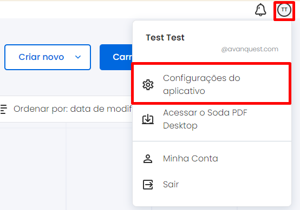
Task: Choose Acessar o Soda PDF Desktop
Action: coord(212,119)
